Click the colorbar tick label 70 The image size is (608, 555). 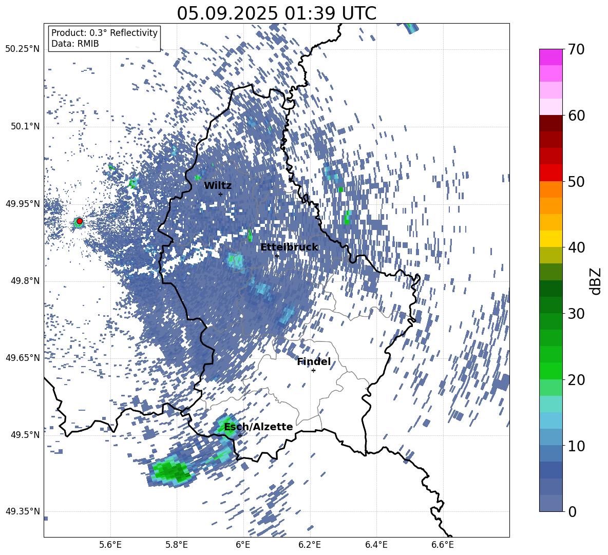tap(576, 49)
